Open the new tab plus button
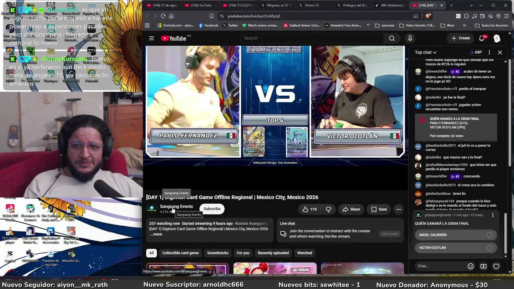Viewport: 514px width, 289px height. [x=451, y=5]
